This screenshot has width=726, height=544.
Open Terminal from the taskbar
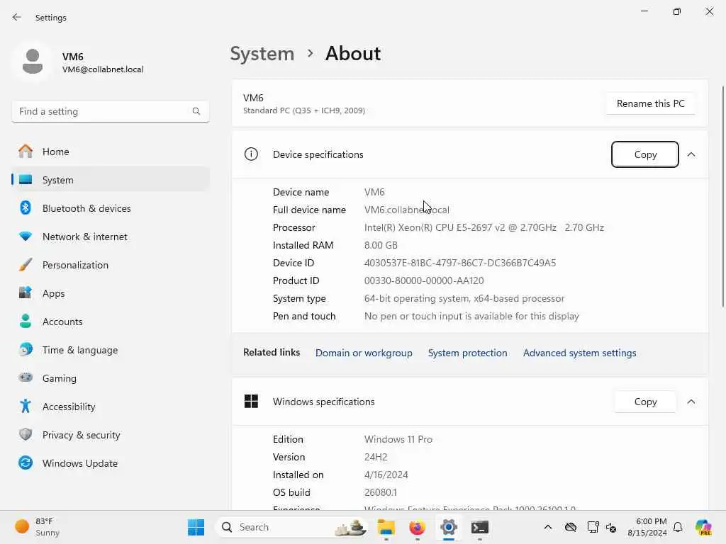(x=480, y=527)
